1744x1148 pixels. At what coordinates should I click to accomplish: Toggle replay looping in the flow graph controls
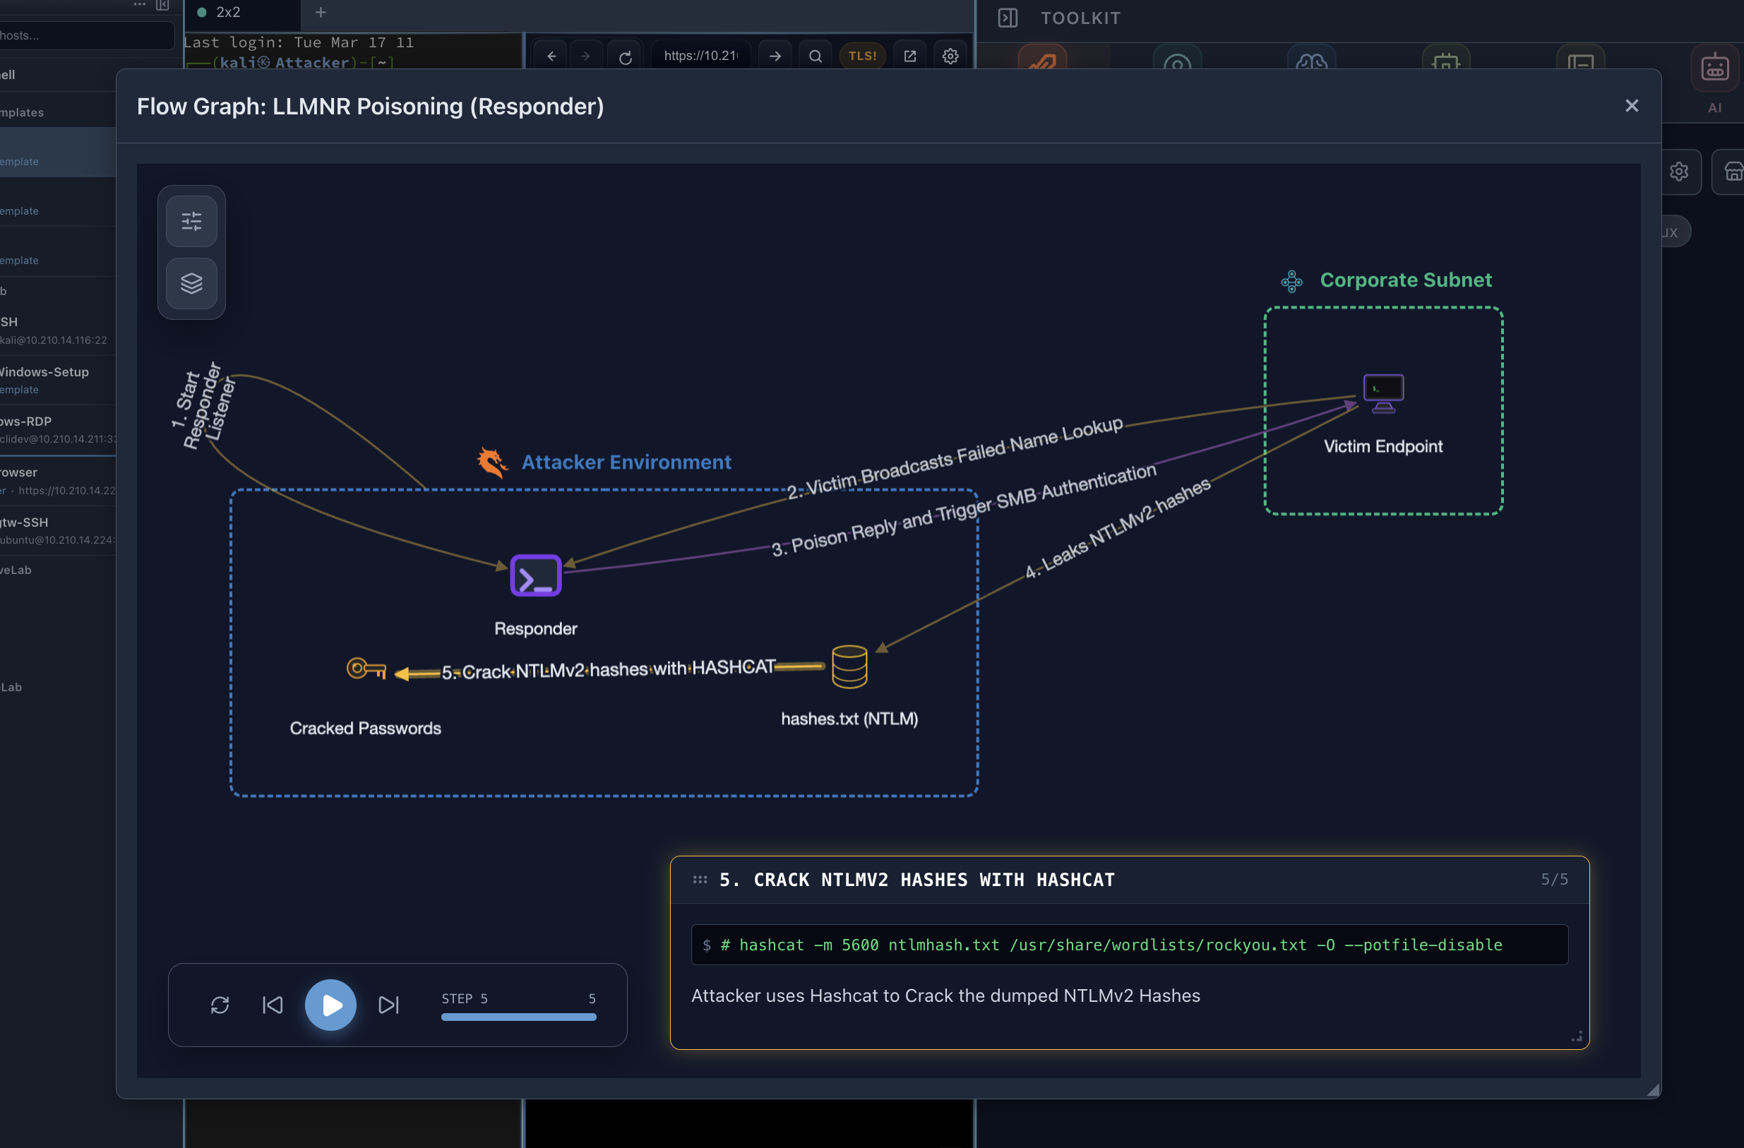click(220, 1005)
